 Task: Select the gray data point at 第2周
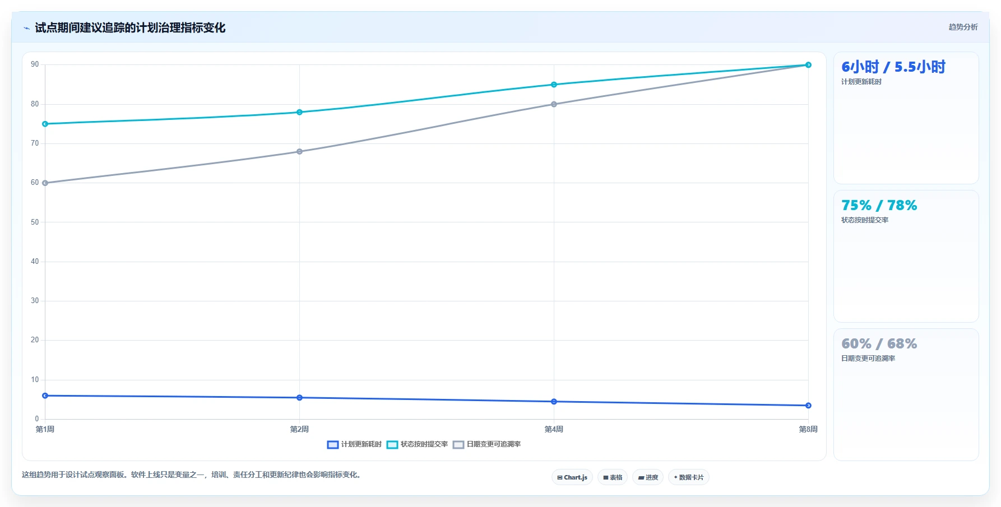click(x=299, y=151)
